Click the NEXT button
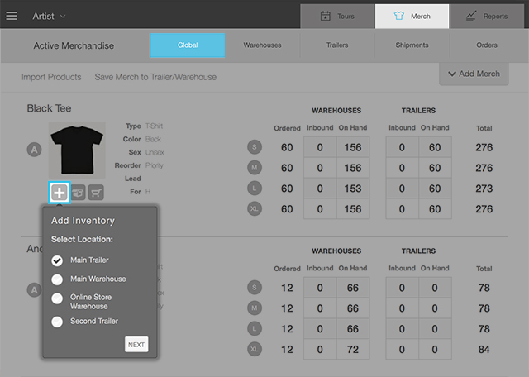 [136, 344]
